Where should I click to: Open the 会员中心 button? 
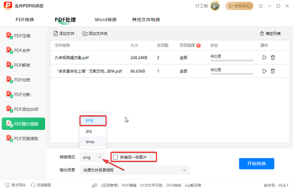click(x=239, y=6)
